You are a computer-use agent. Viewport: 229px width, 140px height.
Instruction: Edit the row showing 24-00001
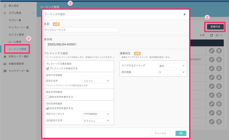pyautogui.click(x=211, y=60)
